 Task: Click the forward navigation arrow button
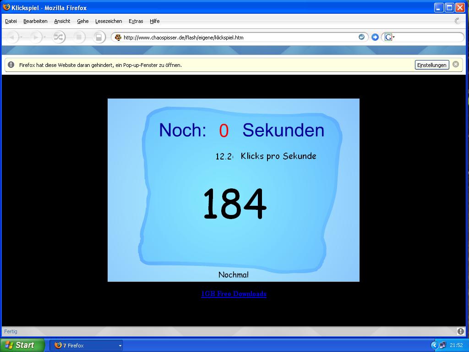point(36,37)
